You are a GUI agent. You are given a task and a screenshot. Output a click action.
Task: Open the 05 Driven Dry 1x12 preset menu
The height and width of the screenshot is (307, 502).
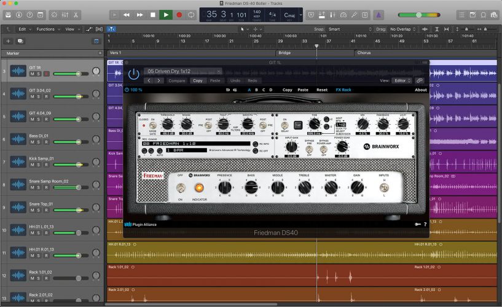tap(183, 71)
